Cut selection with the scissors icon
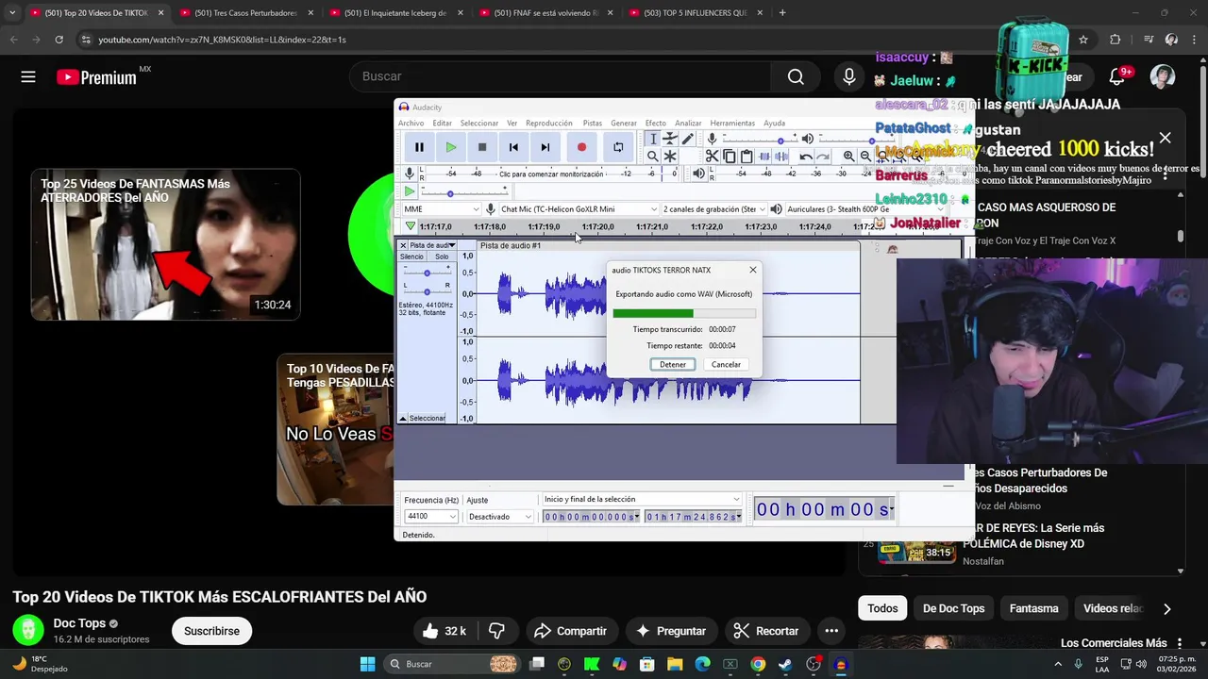This screenshot has width=1208, height=679. tap(713, 157)
